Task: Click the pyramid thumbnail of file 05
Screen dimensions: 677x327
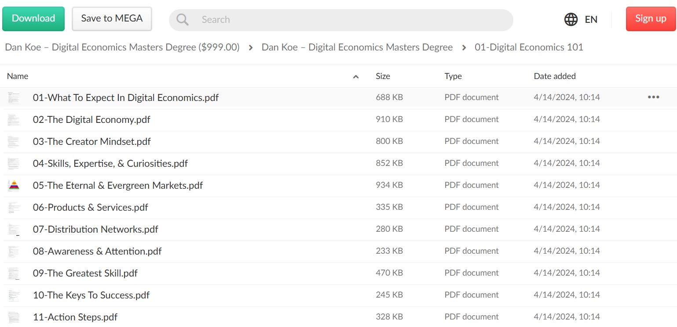Action: [14, 185]
